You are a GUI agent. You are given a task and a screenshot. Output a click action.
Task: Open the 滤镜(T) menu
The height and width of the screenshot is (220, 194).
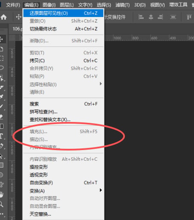122,5
